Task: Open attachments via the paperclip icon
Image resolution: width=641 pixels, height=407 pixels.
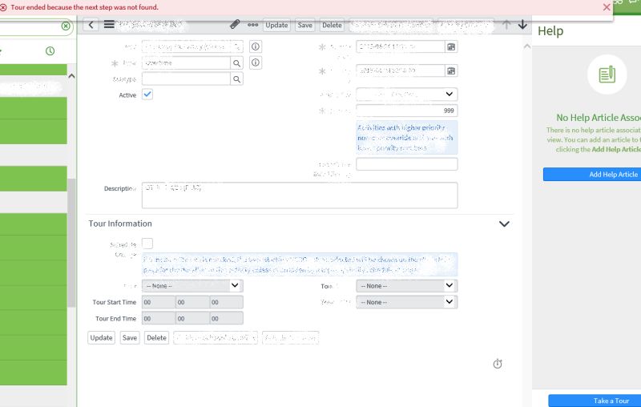Action: 235,25
